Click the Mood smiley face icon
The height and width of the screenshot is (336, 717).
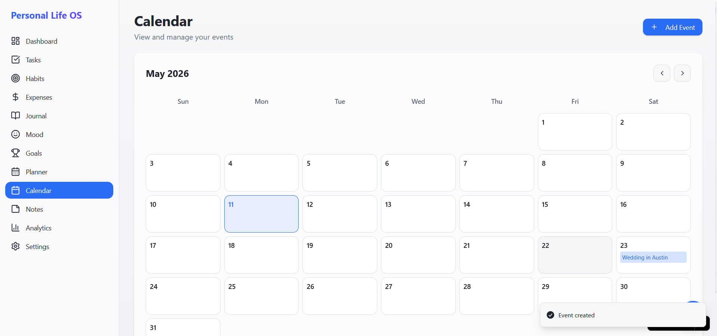15,134
